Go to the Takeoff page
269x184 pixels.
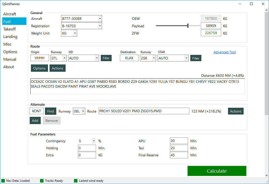click(10, 29)
